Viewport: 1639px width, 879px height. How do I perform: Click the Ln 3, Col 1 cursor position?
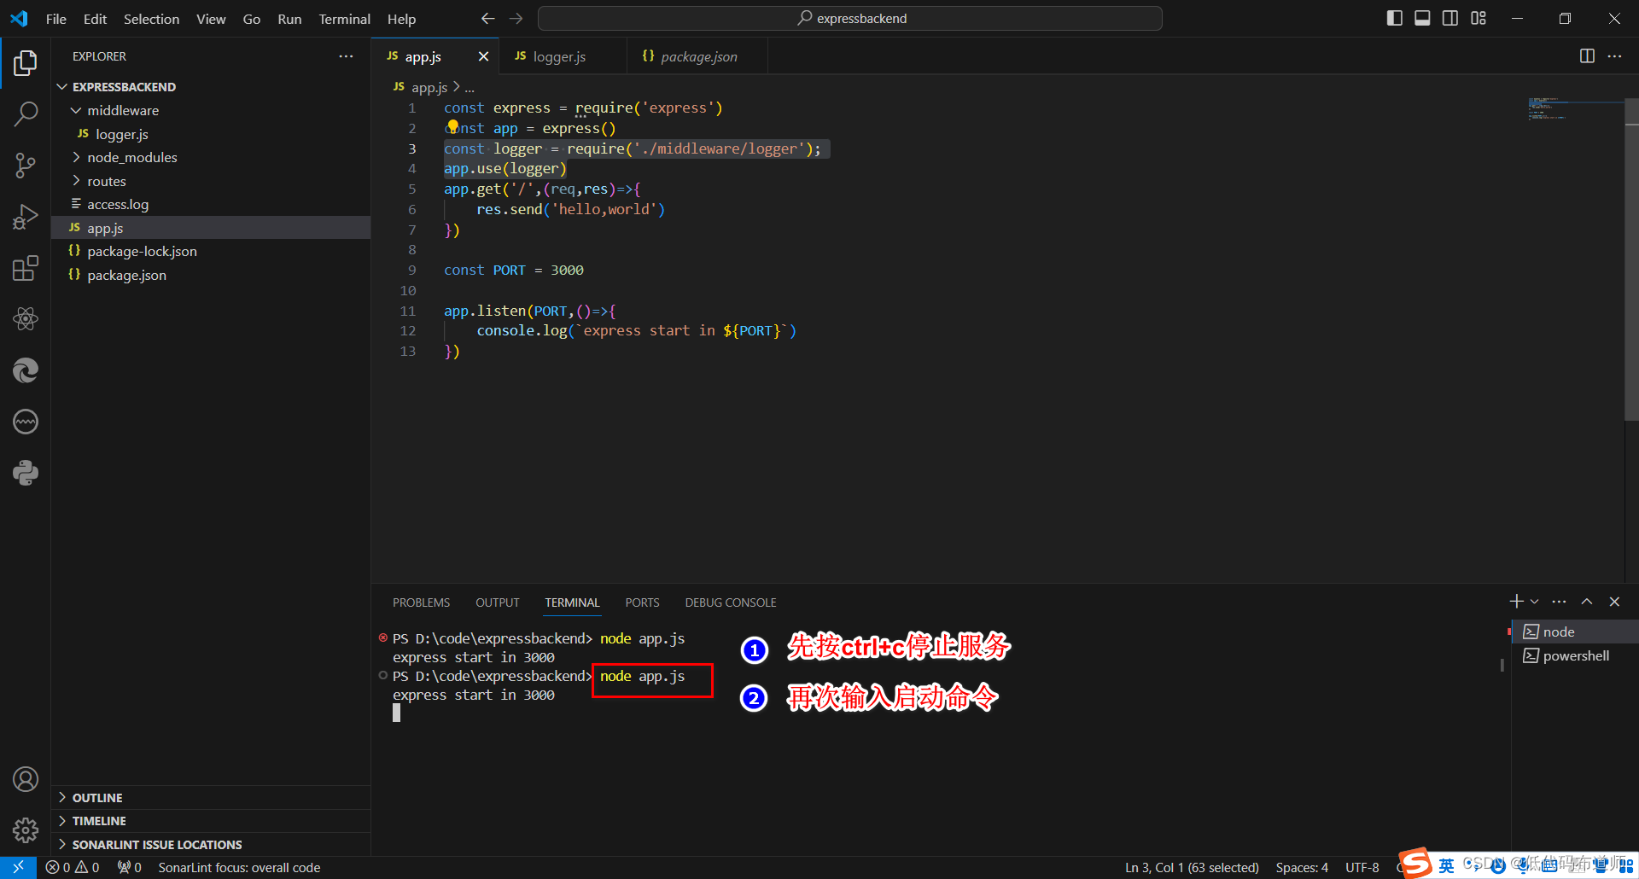1192,868
